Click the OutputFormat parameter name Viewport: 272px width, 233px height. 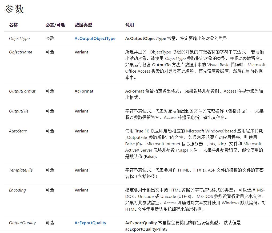22,91
